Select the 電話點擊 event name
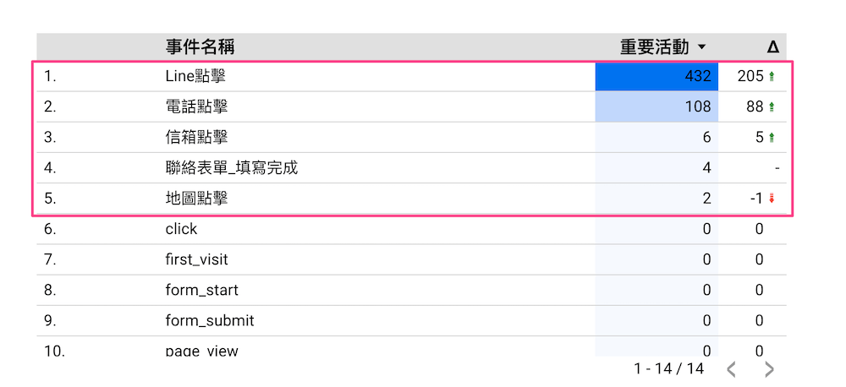Screen dimensions: 846x387 click(x=196, y=107)
